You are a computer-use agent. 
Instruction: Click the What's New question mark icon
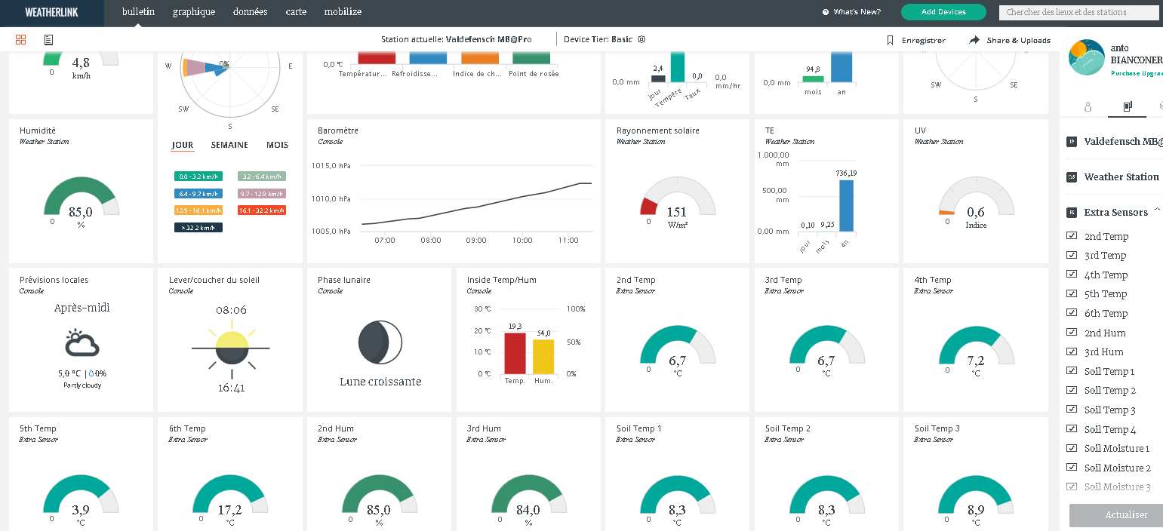pos(826,12)
